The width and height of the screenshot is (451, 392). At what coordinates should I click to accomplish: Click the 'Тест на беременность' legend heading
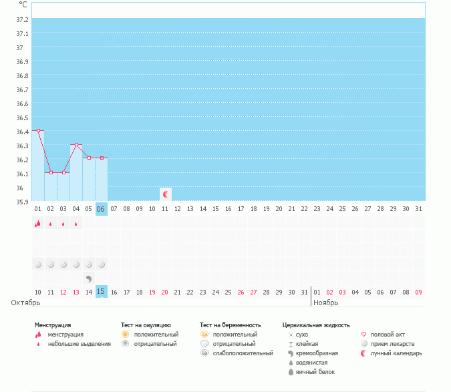[230, 325]
